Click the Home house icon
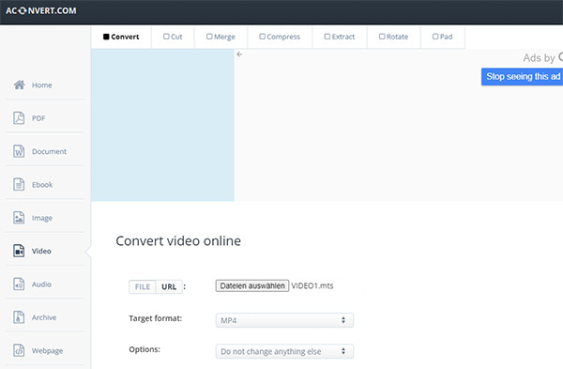Screen dimensions: 563x369 tap(20, 85)
